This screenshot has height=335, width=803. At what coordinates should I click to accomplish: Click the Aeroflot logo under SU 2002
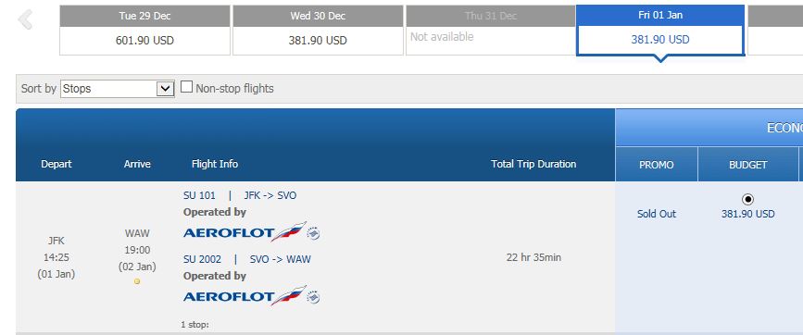[245, 296]
